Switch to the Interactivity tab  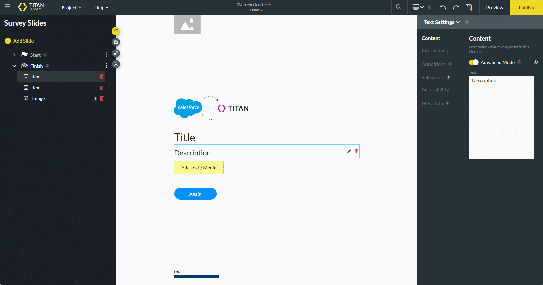[435, 51]
